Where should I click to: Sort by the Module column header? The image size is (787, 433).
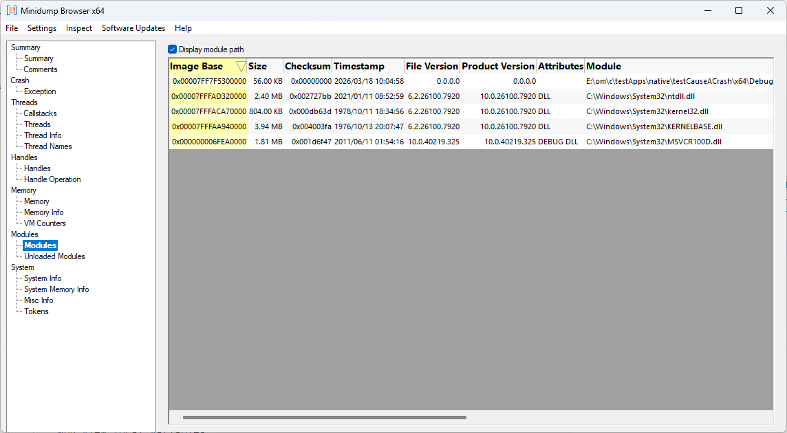(x=678, y=66)
